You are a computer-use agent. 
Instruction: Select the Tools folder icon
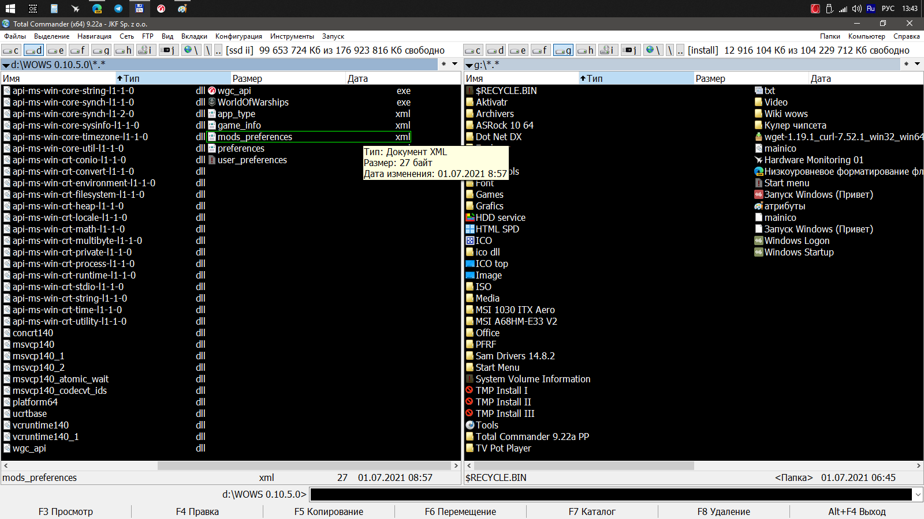tap(470, 425)
